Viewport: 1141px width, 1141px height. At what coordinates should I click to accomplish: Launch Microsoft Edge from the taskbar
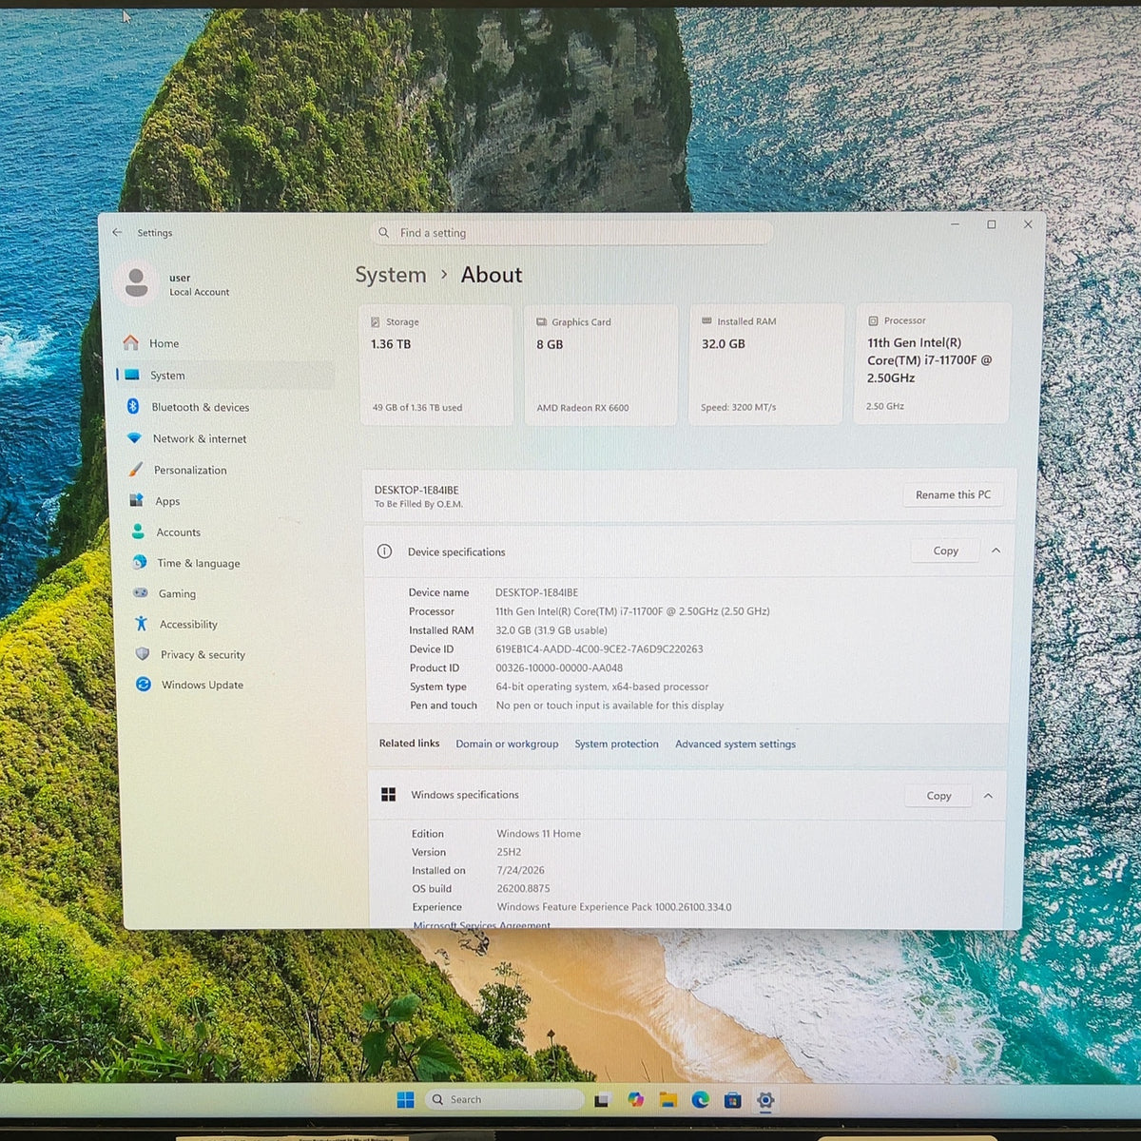click(x=701, y=1100)
